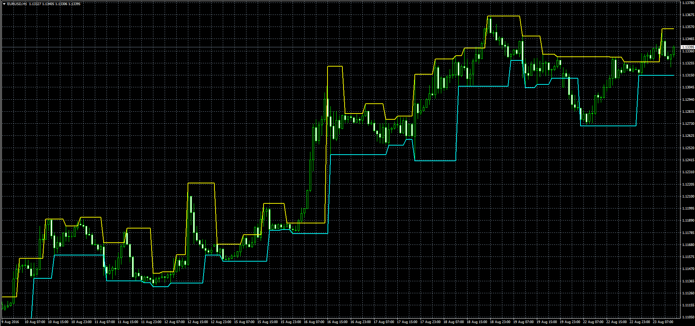Click the most recent candlestick on the chart

point(674,51)
